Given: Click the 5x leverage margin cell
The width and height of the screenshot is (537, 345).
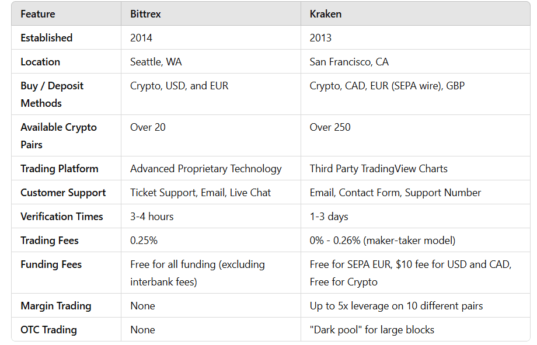Looking at the screenshot, I should (396, 306).
